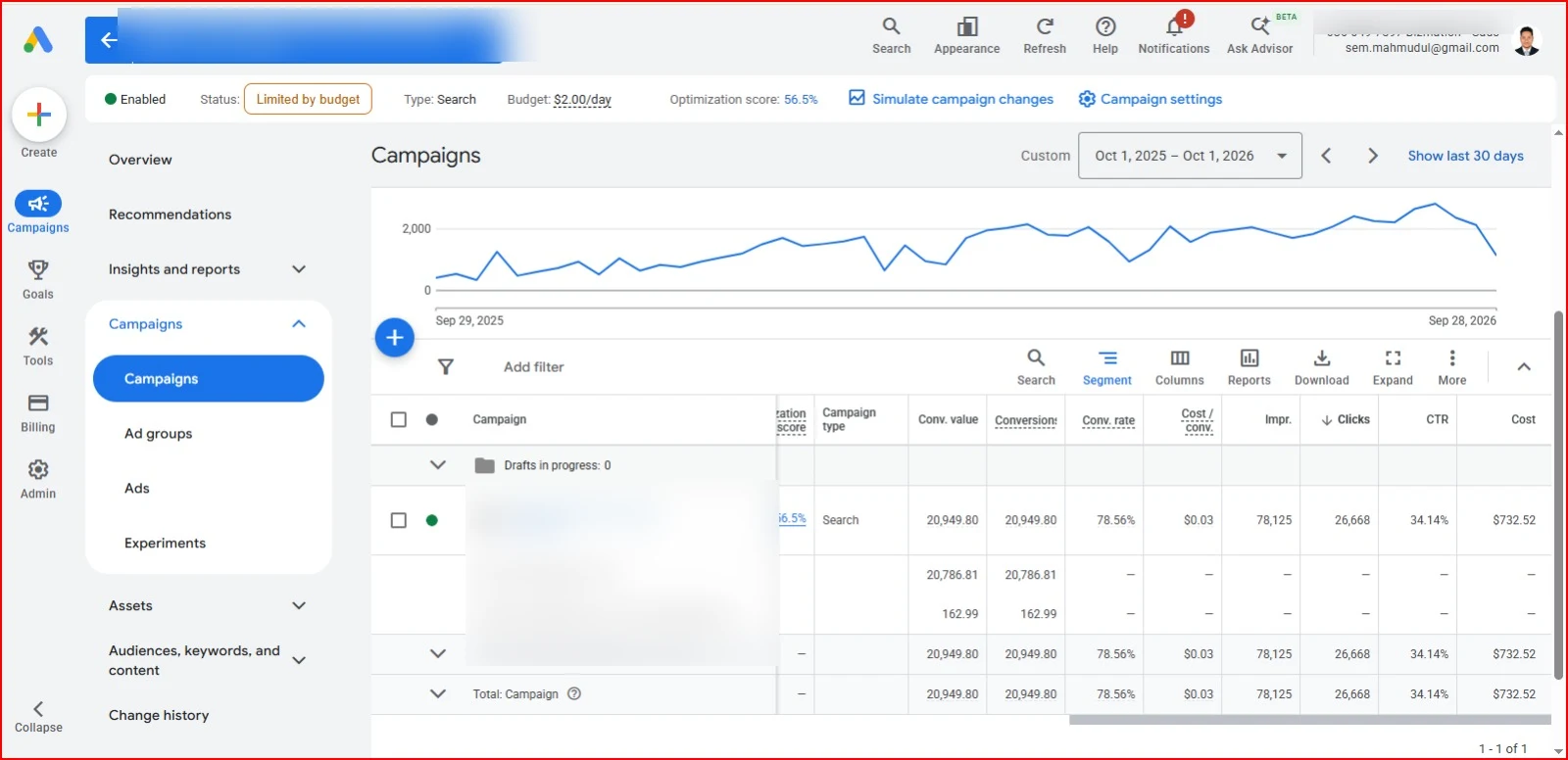Image resolution: width=1568 pixels, height=760 pixels.
Task: Open the Notifications bell
Action: 1174,35
